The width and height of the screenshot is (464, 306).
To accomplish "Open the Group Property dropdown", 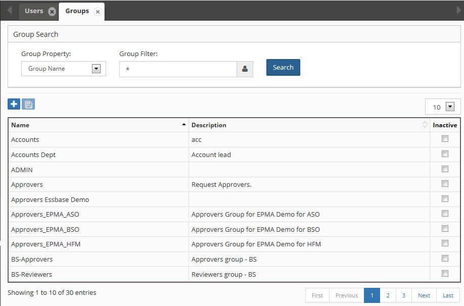I will coord(96,69).
